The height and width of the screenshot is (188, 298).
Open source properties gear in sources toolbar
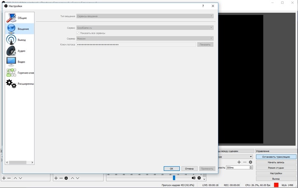[x=66, y=178]
